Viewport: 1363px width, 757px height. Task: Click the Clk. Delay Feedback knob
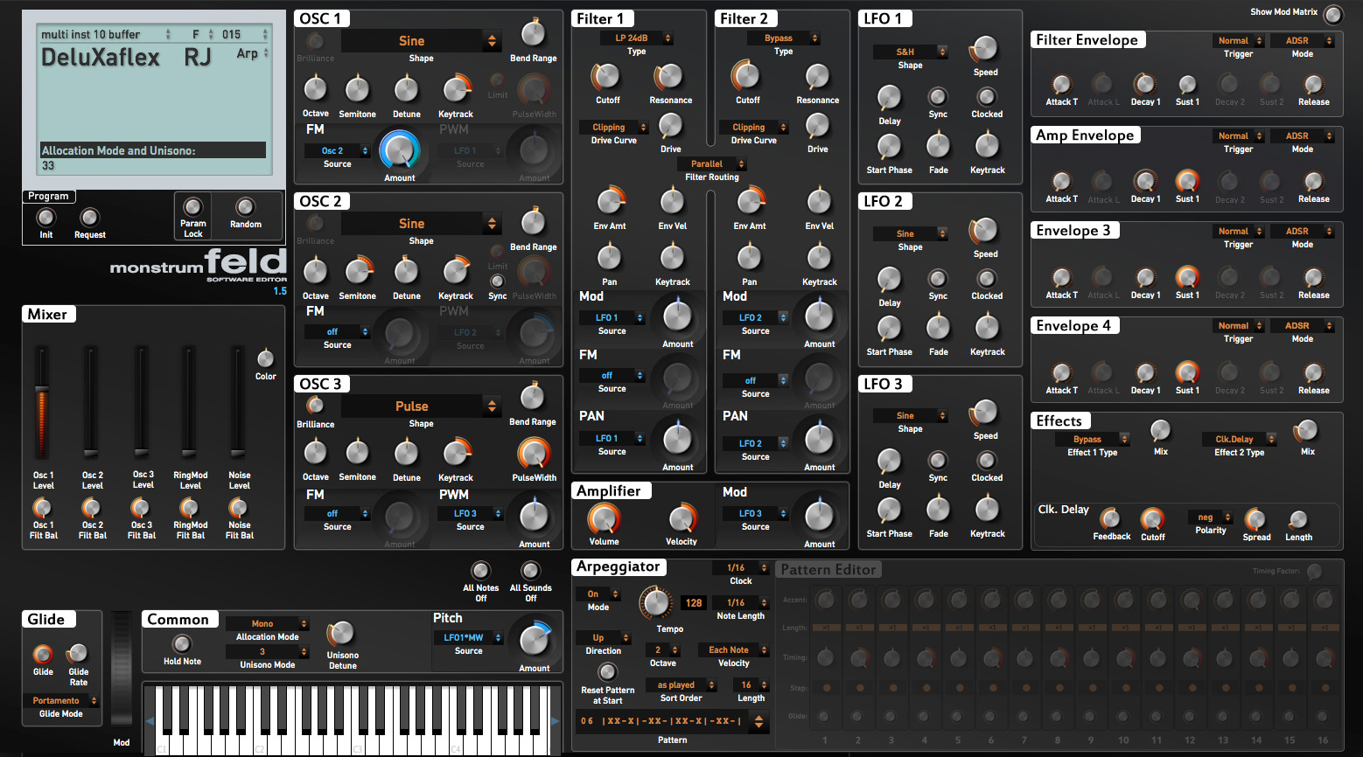[1110, 518]
